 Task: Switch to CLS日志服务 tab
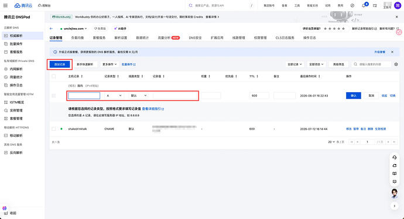tap(285, 38)
